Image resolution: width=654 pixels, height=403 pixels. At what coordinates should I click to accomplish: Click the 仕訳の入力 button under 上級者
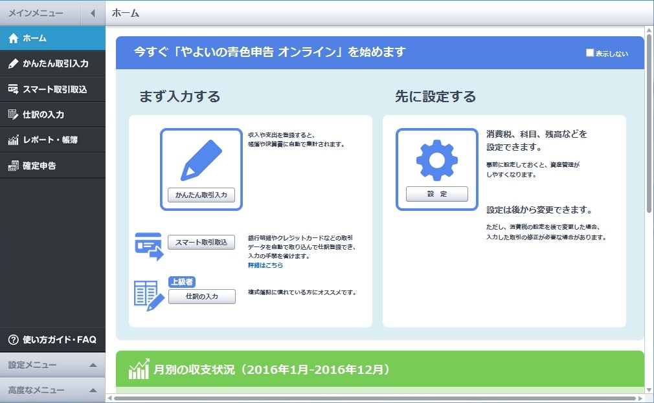[202, 296]
